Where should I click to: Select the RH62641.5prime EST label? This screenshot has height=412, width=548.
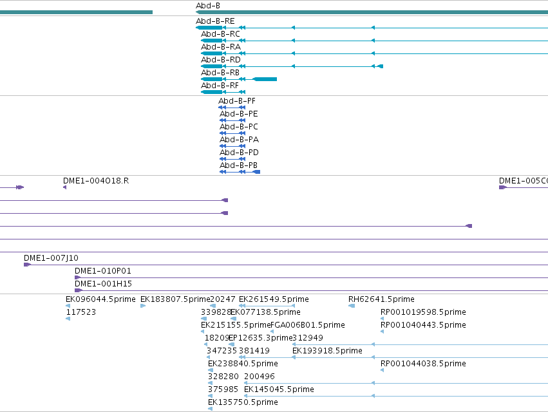[x=381, y=299]
